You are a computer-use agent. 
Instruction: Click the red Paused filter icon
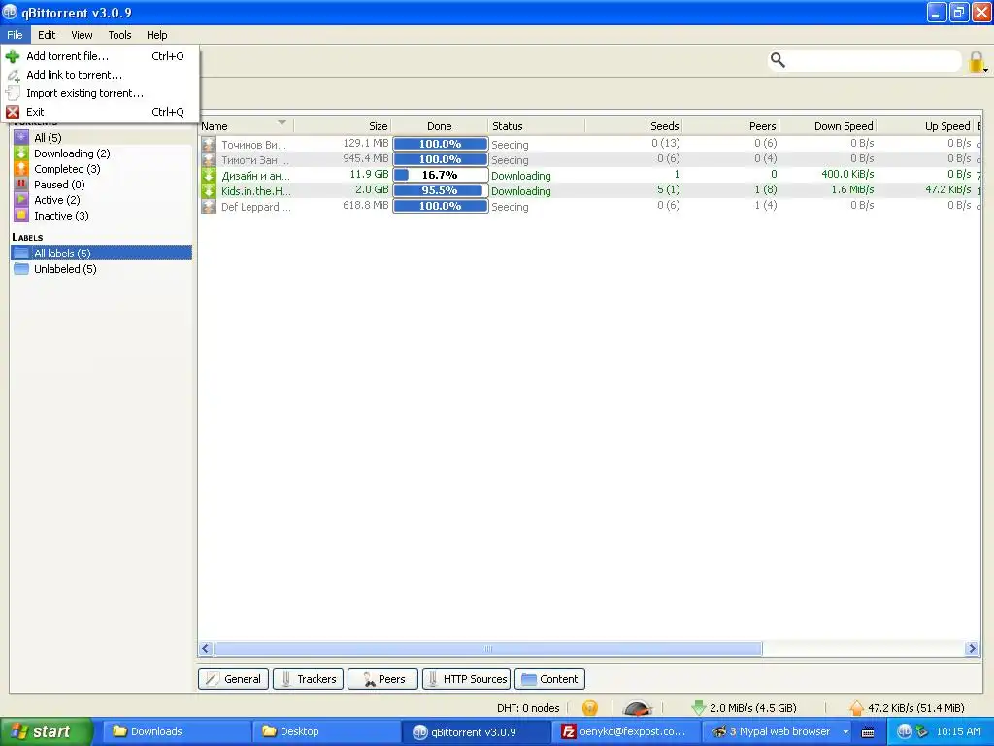coord(21,184)
